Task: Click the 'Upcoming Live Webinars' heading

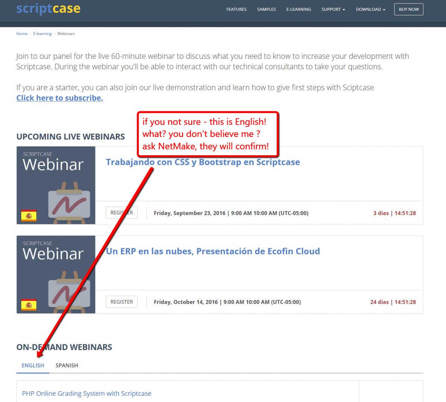Action: coord(70,137)
